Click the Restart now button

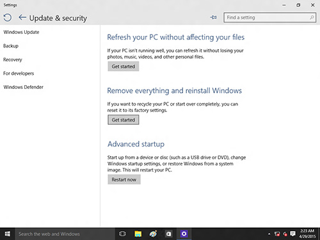click(x=124, y=180)
